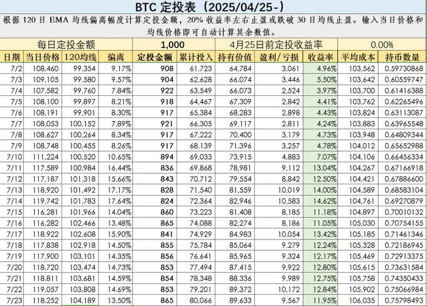Select the 持有价值 column header
427x306 pixels.
[235, 57]
